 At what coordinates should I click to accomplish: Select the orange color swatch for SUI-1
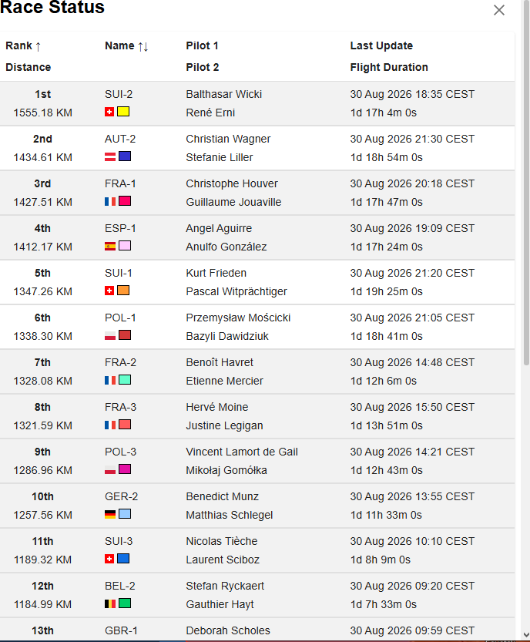[x=123, y=291]
